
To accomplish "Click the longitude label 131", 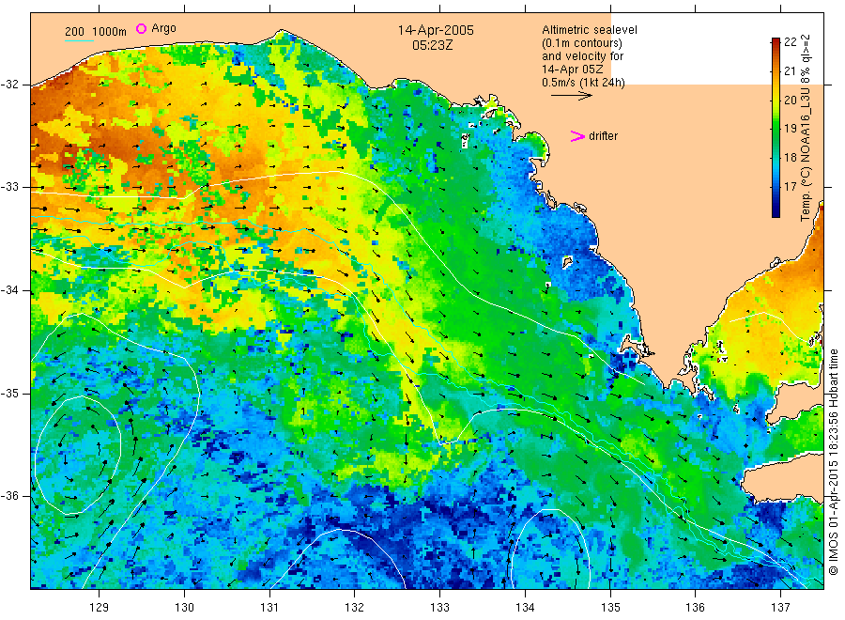I will pos(269,608).
